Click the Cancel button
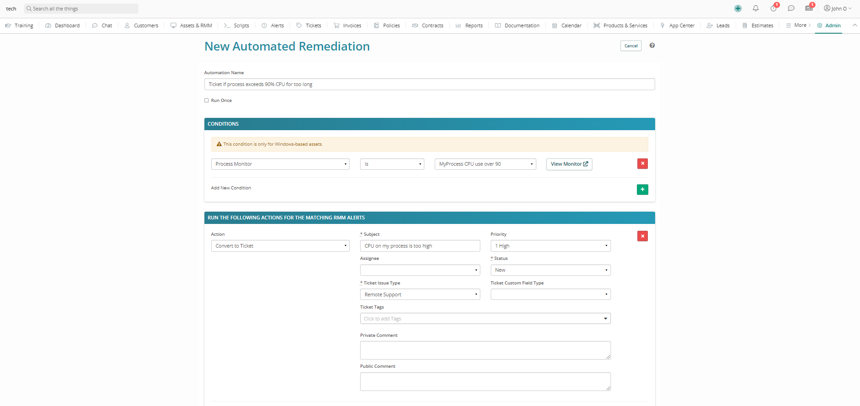 pyautogui.click(x=631, y=46)
